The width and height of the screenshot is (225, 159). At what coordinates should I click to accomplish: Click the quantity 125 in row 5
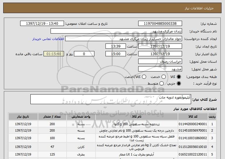point(52,154)
